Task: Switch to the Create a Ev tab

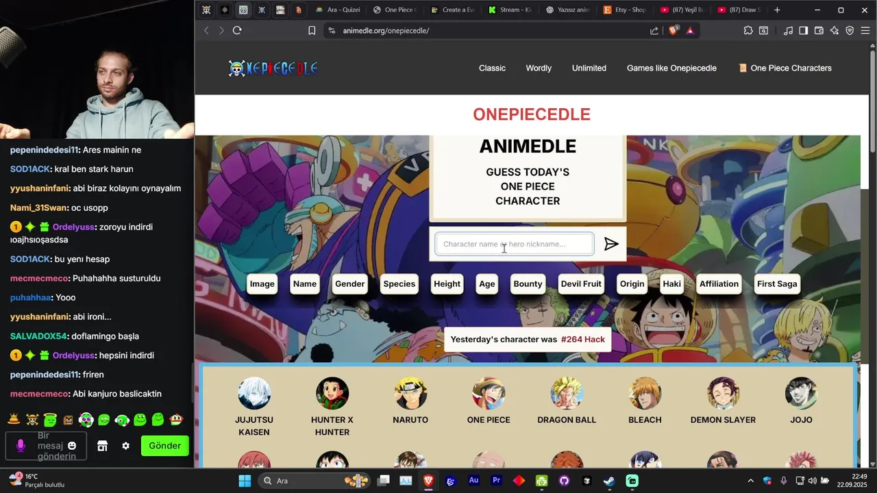Action: tap(452, 10)
